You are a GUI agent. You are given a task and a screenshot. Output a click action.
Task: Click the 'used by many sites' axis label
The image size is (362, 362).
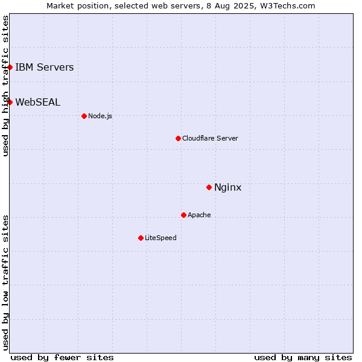coord(303,358)
